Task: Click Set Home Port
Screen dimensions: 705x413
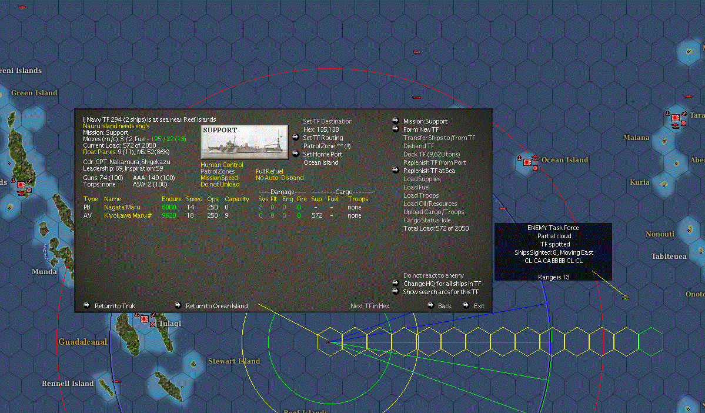Action: point(322,154)
